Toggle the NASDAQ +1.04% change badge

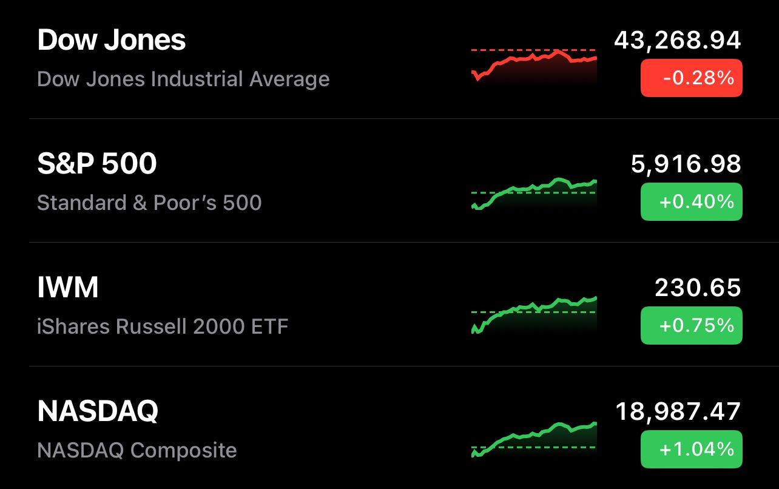point(692,449)
